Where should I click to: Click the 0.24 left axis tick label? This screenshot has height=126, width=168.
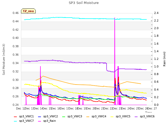(x=16, y=105)
